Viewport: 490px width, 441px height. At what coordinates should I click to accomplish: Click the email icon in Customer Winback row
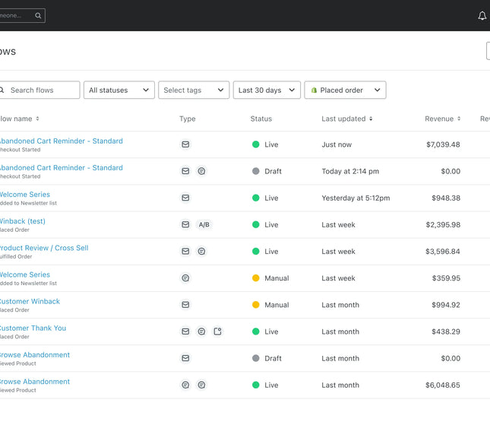185,305
